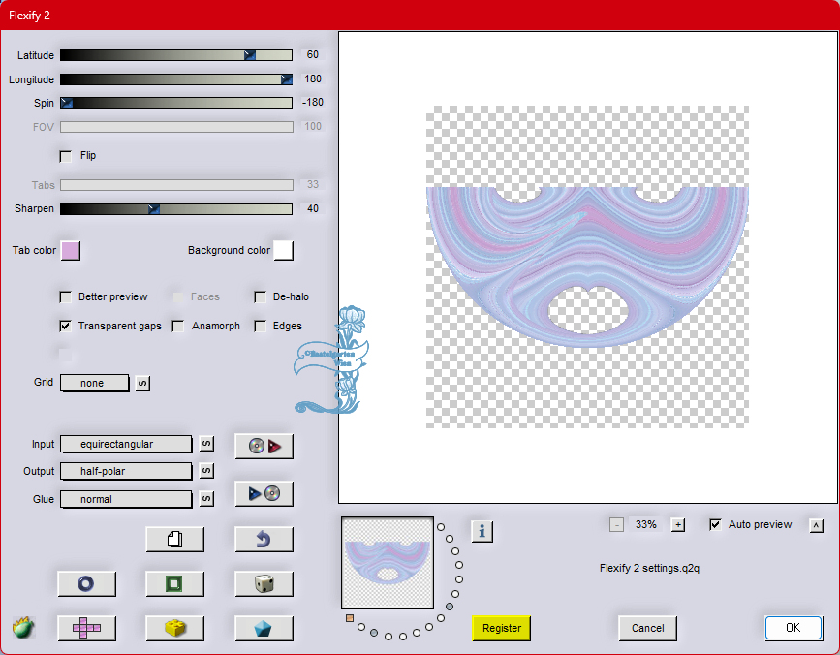Click the plus zoom-in stepper

click(x=678, y=525)
